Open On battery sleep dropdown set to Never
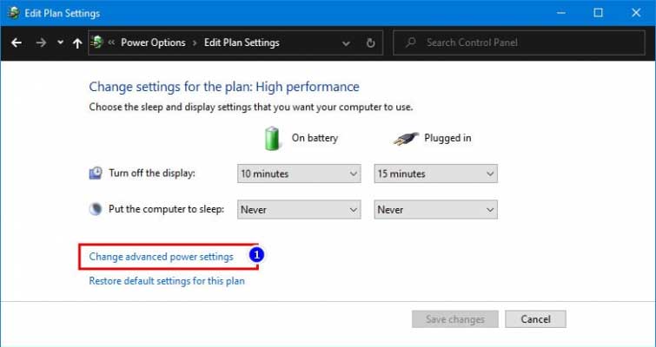Viewport: 656px width, 347px height. click(299, 210)
